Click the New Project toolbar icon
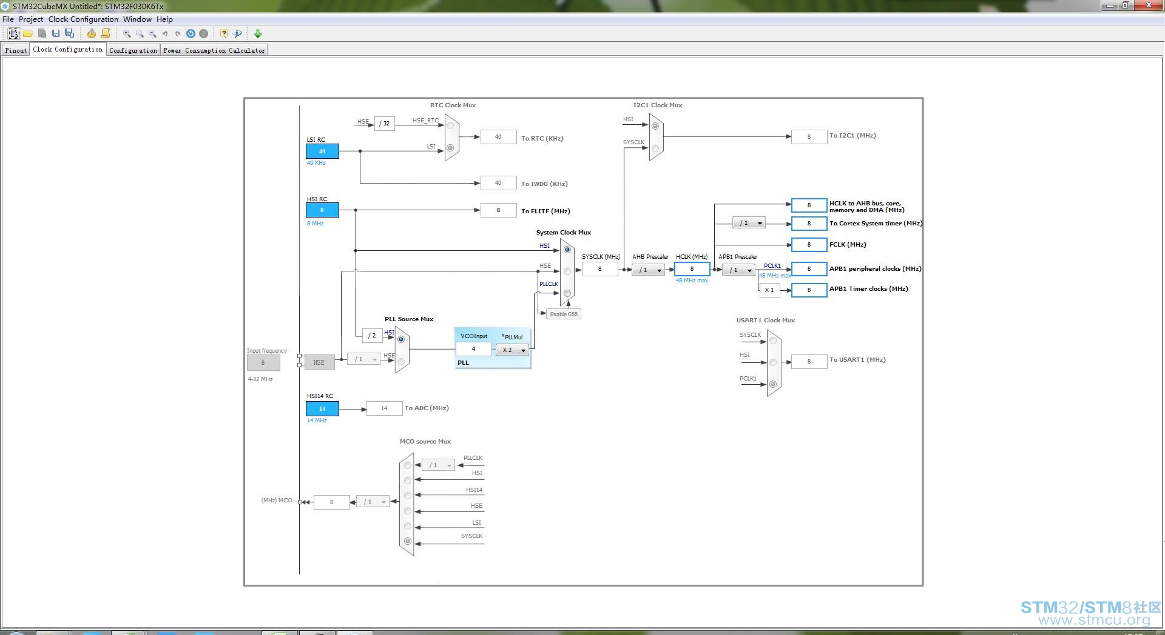The height and width of the screenshot is (635, 1165). (x=14, y=33)
